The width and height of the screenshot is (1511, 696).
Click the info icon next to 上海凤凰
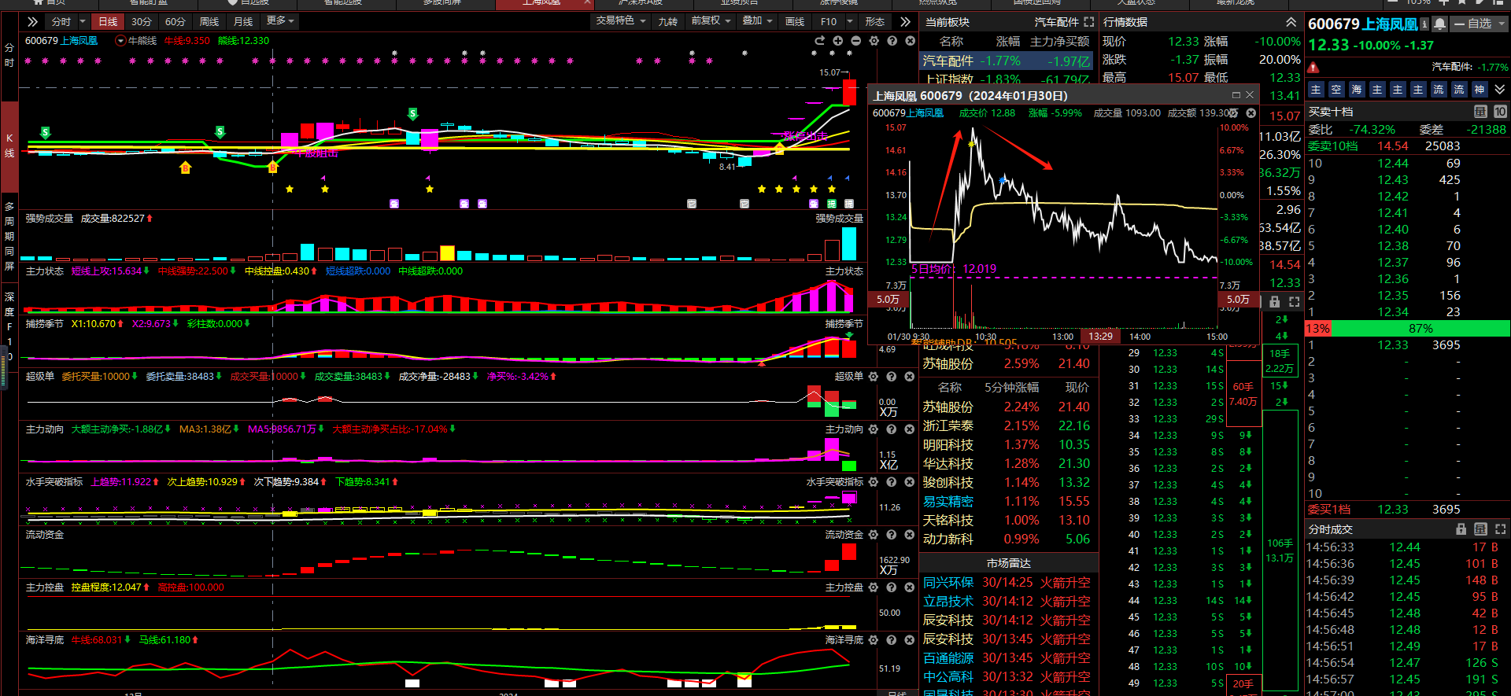click(x=1424, y=24)
